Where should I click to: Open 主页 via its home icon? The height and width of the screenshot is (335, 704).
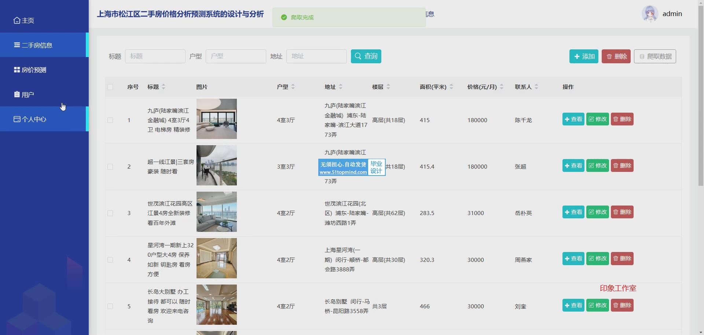(x=17, y=20)
